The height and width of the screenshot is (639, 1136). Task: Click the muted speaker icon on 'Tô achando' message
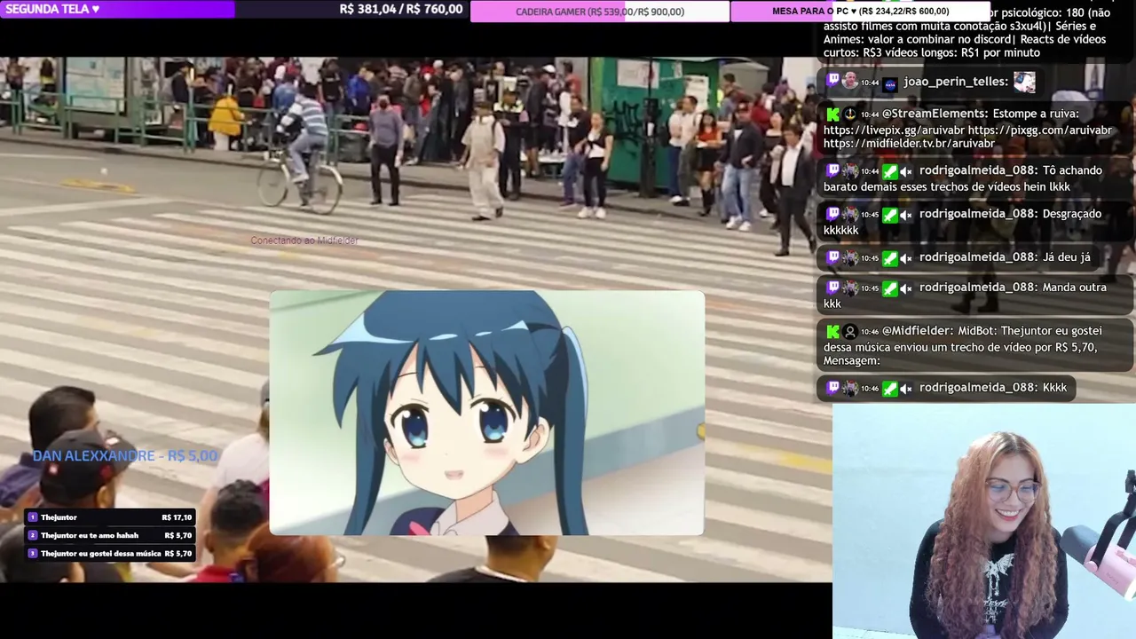(905, 171)
